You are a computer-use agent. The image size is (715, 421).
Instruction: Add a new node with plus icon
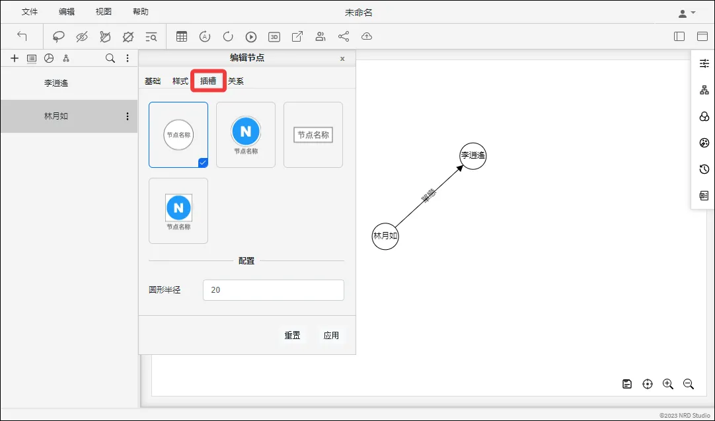[15, 58]
